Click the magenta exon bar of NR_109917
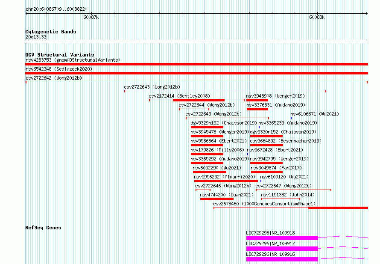 click(x=282, y=249)
